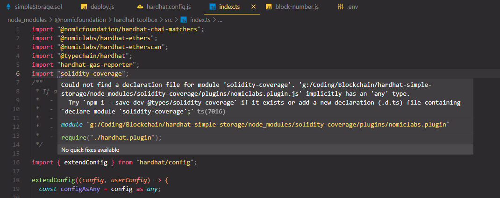
Task: Click the settings icon on .env tab
Action: point(340,7)
